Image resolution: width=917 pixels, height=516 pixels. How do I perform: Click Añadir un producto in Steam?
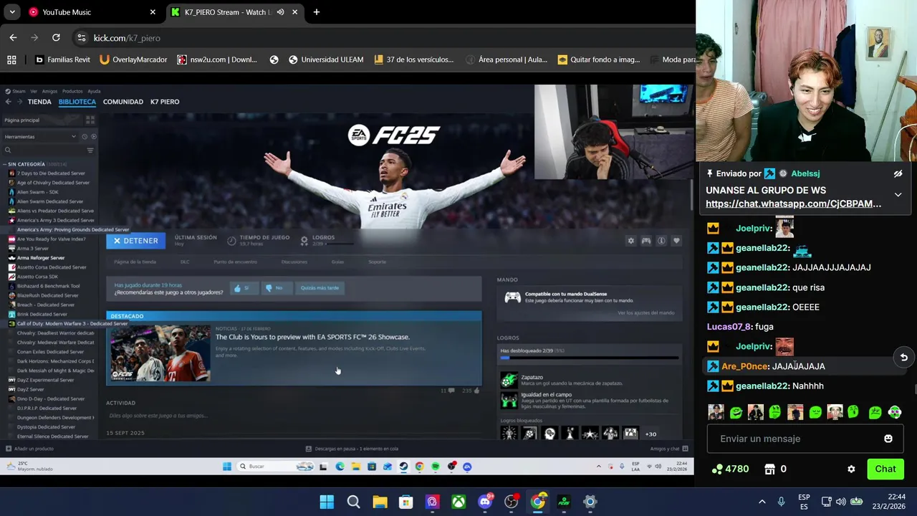tap(29, 449)
